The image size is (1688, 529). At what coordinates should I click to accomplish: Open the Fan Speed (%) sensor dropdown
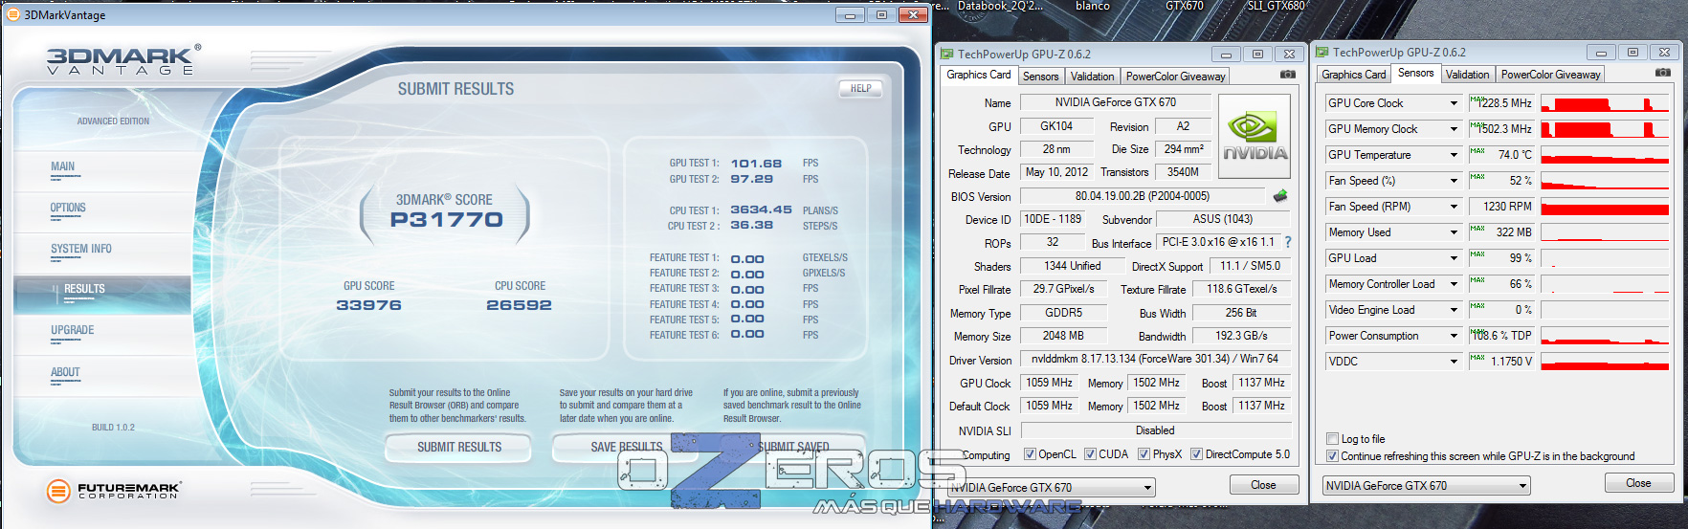pos(1454,181)
